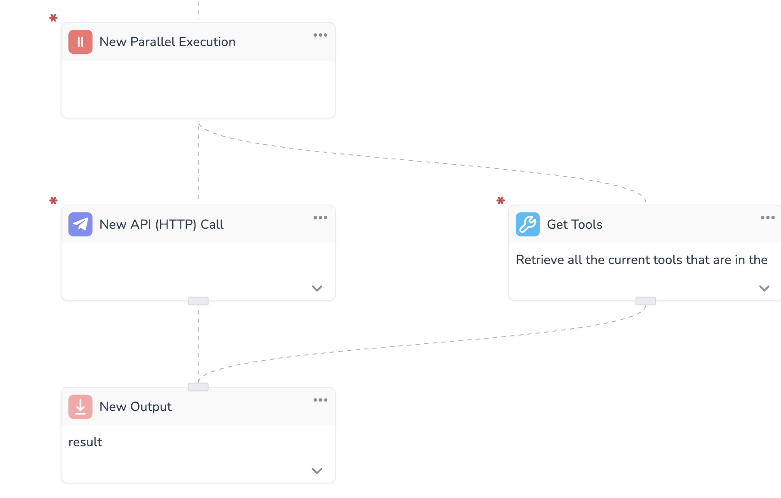The height and width of the screenshot is (498, 781).
Task: Click the red Parallel Execution pause icon
Action: click(80, 42)
